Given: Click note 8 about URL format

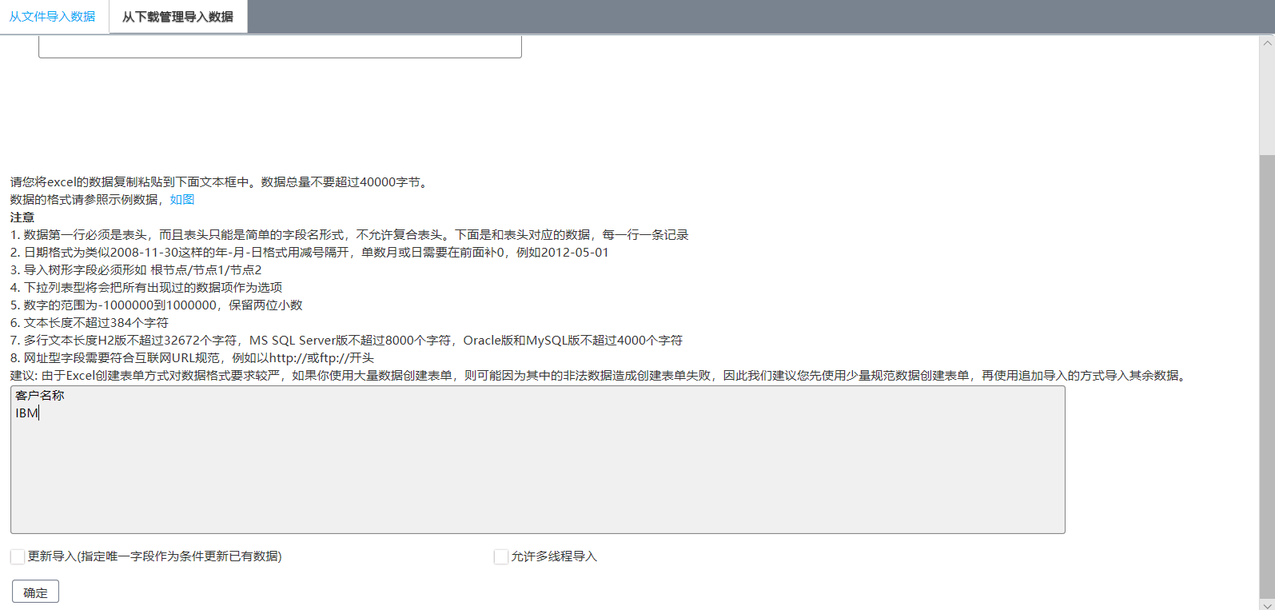Looking at the screenshot, I should tap(192, 358).
